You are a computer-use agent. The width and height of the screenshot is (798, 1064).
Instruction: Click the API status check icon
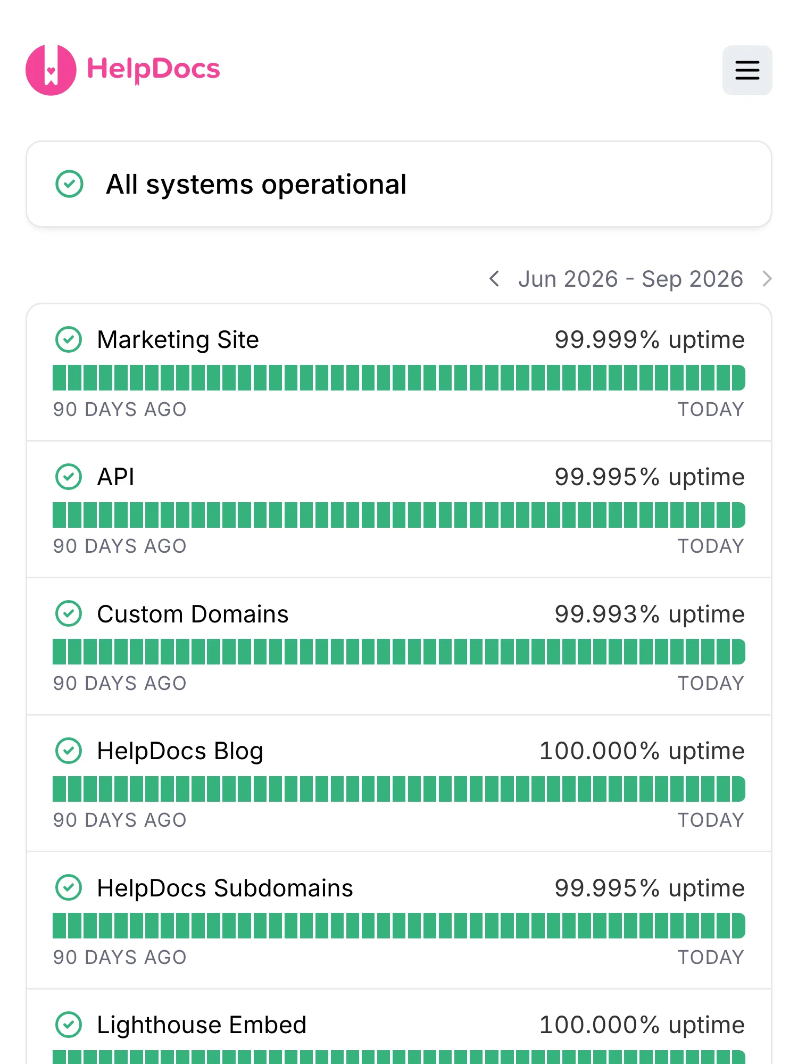[69, 477]
